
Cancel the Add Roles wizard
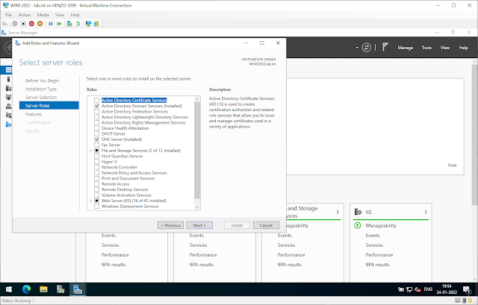pos(266,225)
